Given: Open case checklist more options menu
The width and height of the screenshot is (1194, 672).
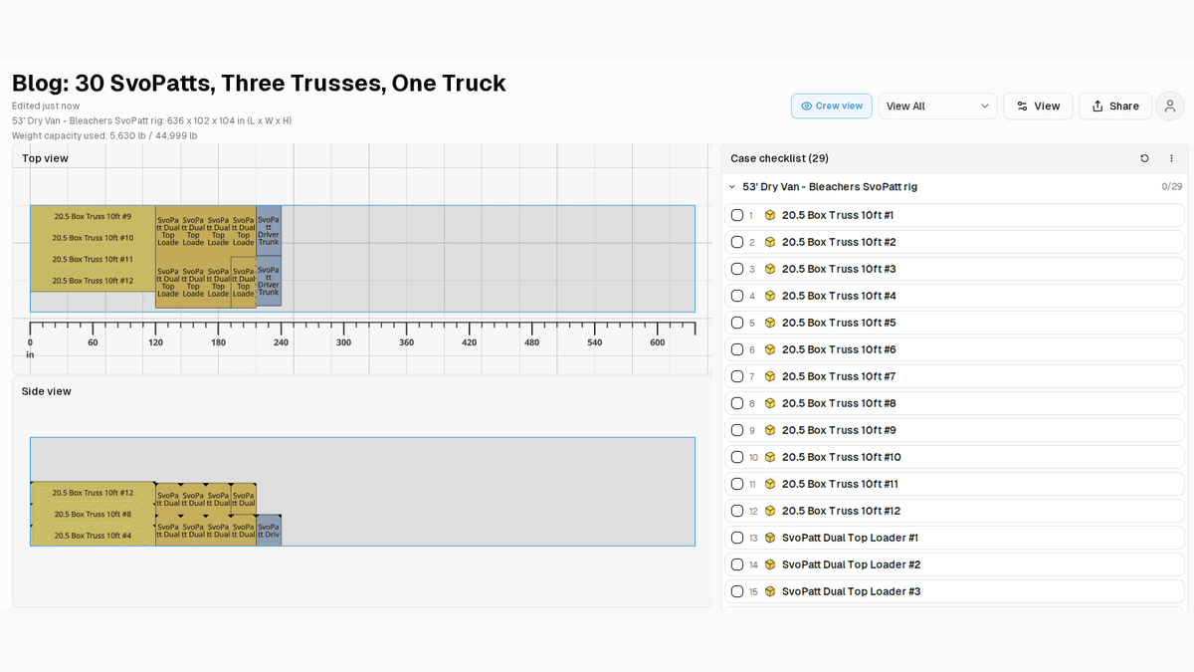Looking at the screenshot, I should [x=1171, y=158].
